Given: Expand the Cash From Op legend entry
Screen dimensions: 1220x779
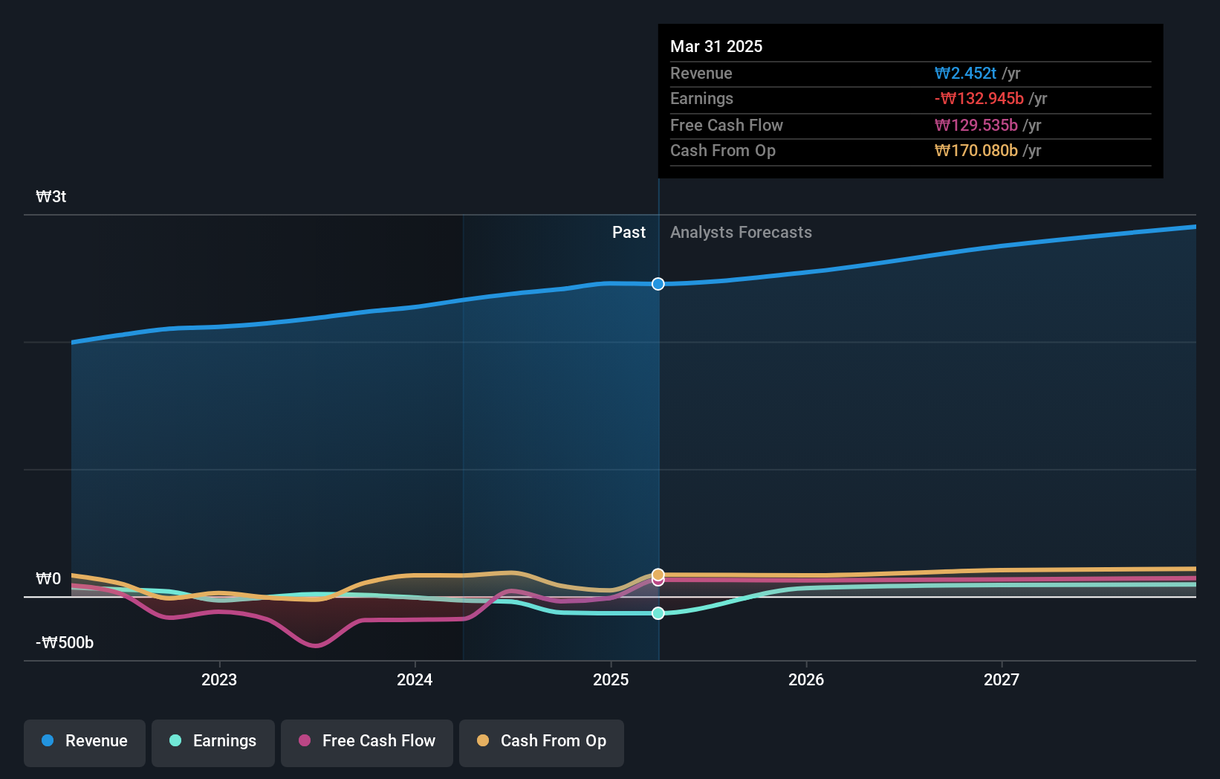Looking at the screenshot, I should [541, 741].
